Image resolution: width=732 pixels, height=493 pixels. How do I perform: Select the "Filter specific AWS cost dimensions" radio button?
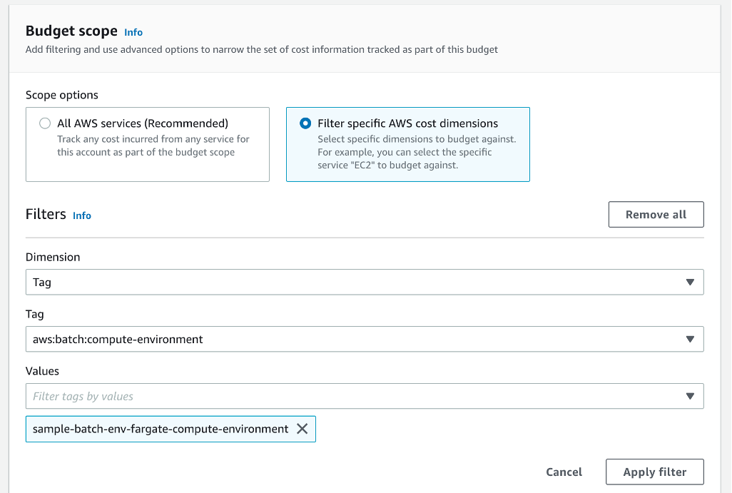(x=304, y=123)
